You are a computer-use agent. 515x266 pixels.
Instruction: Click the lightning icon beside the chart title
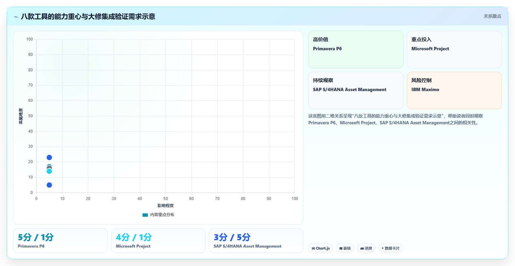(x=16, y=17)
